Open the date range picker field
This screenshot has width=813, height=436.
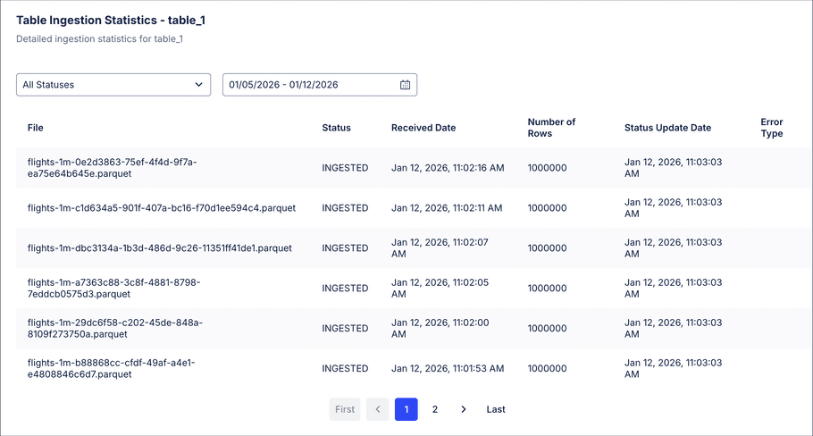(308, 85)
